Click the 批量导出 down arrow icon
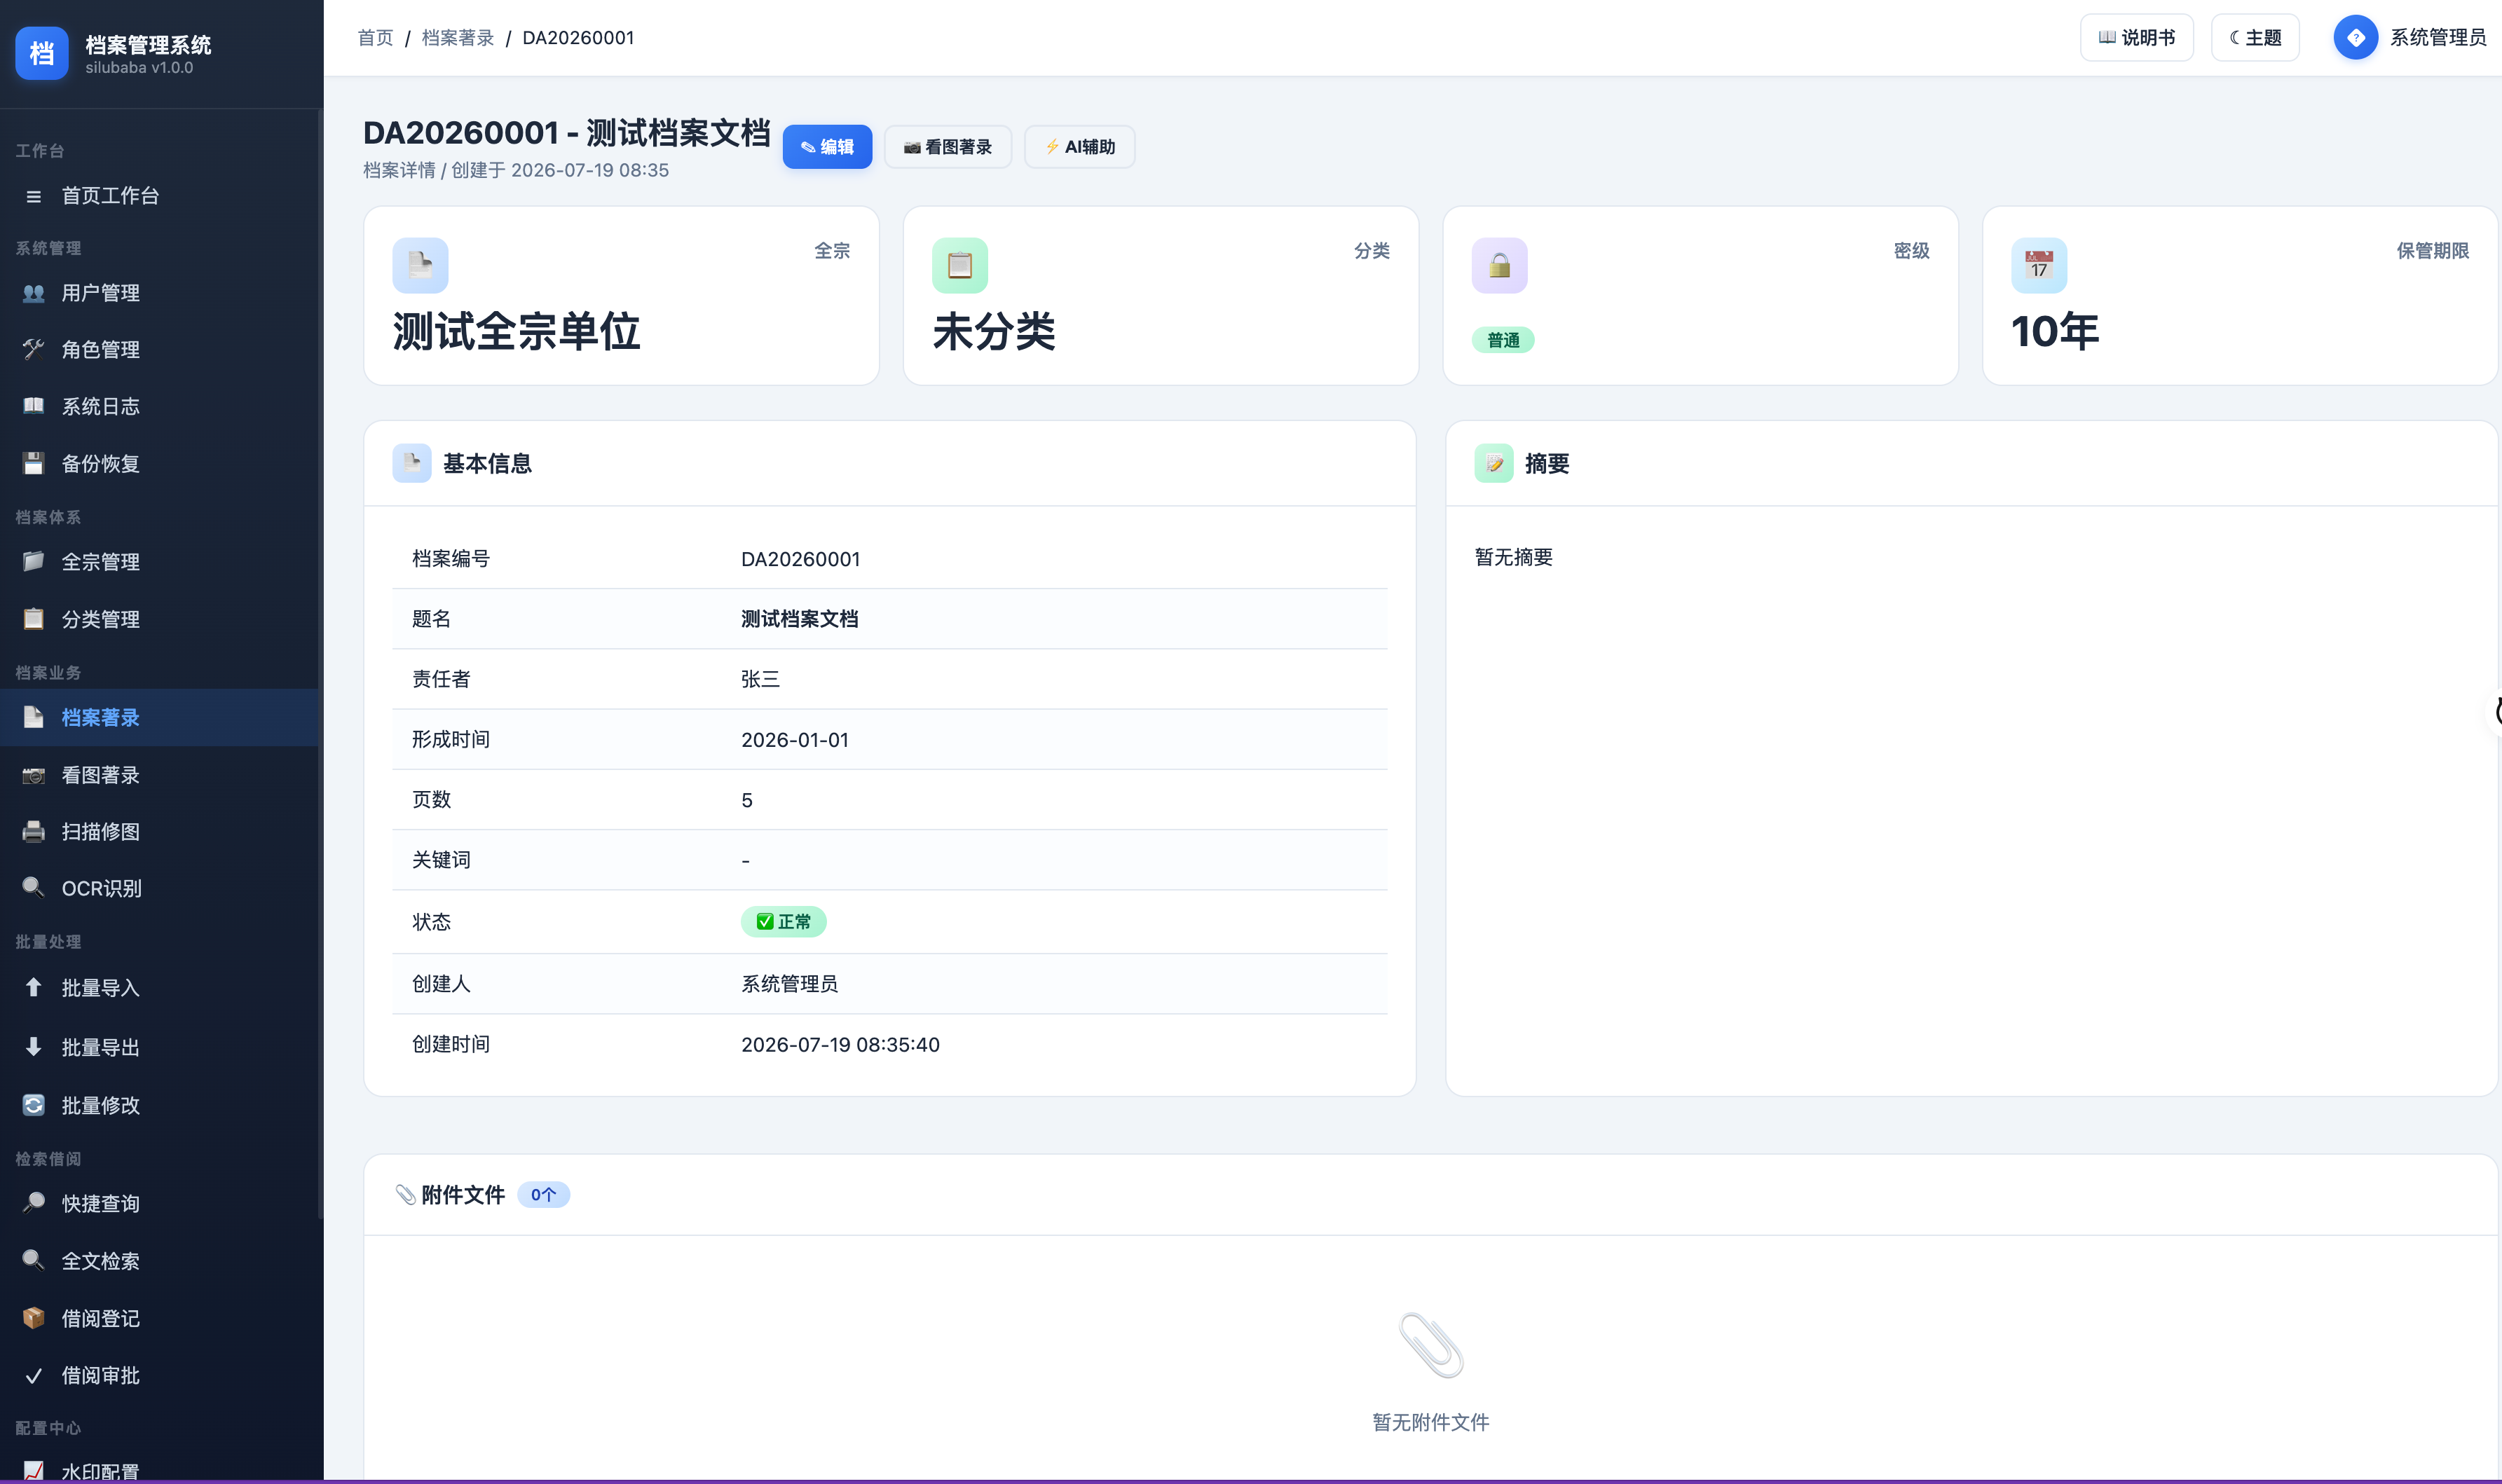Viewport: 2502px width, 1484px height. coord(34,1047)
